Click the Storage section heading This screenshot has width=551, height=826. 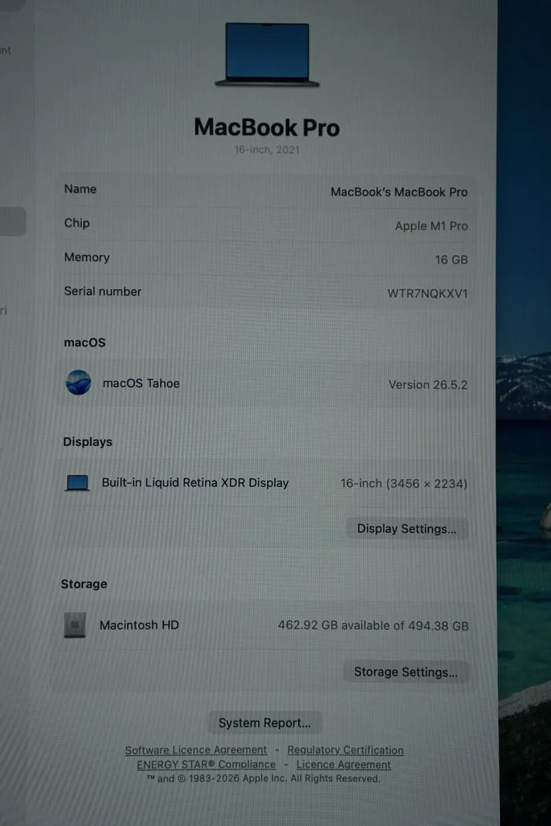pos(84,584)
